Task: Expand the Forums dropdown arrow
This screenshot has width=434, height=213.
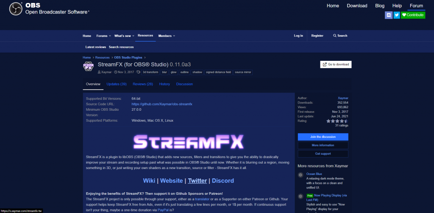Action: [110, 36]
